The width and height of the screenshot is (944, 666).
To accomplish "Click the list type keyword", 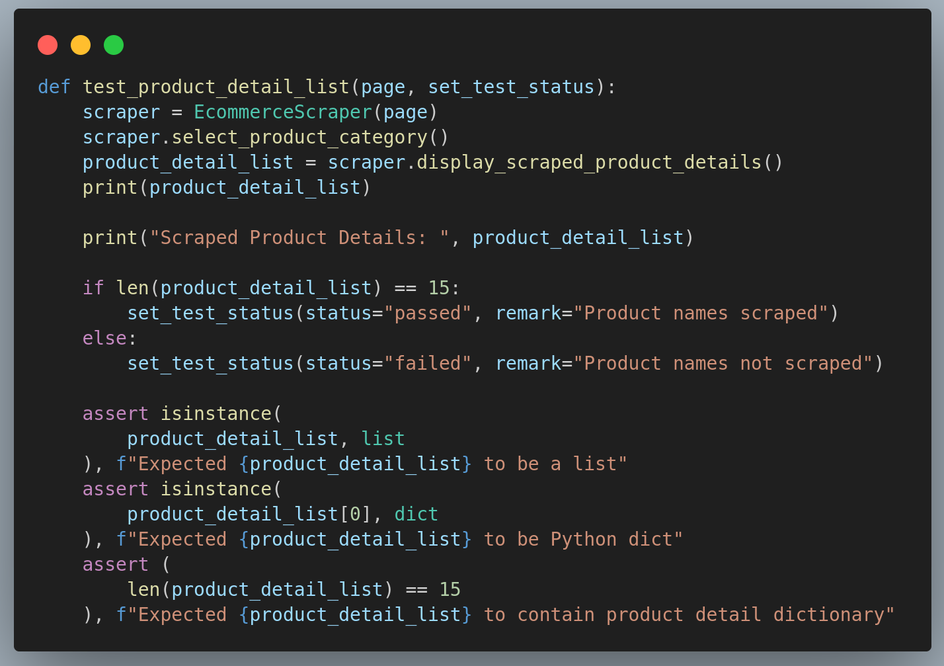I will [x=383, y=438].
